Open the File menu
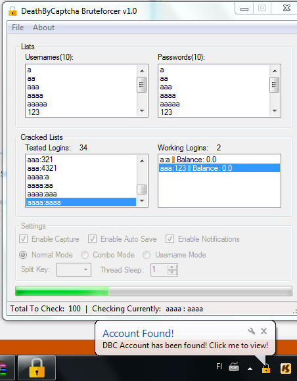Viewport: 297px width, 381px height. click(18, 28)
